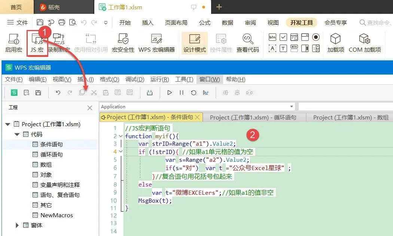Click the MsgBox(t); code line

155,201
